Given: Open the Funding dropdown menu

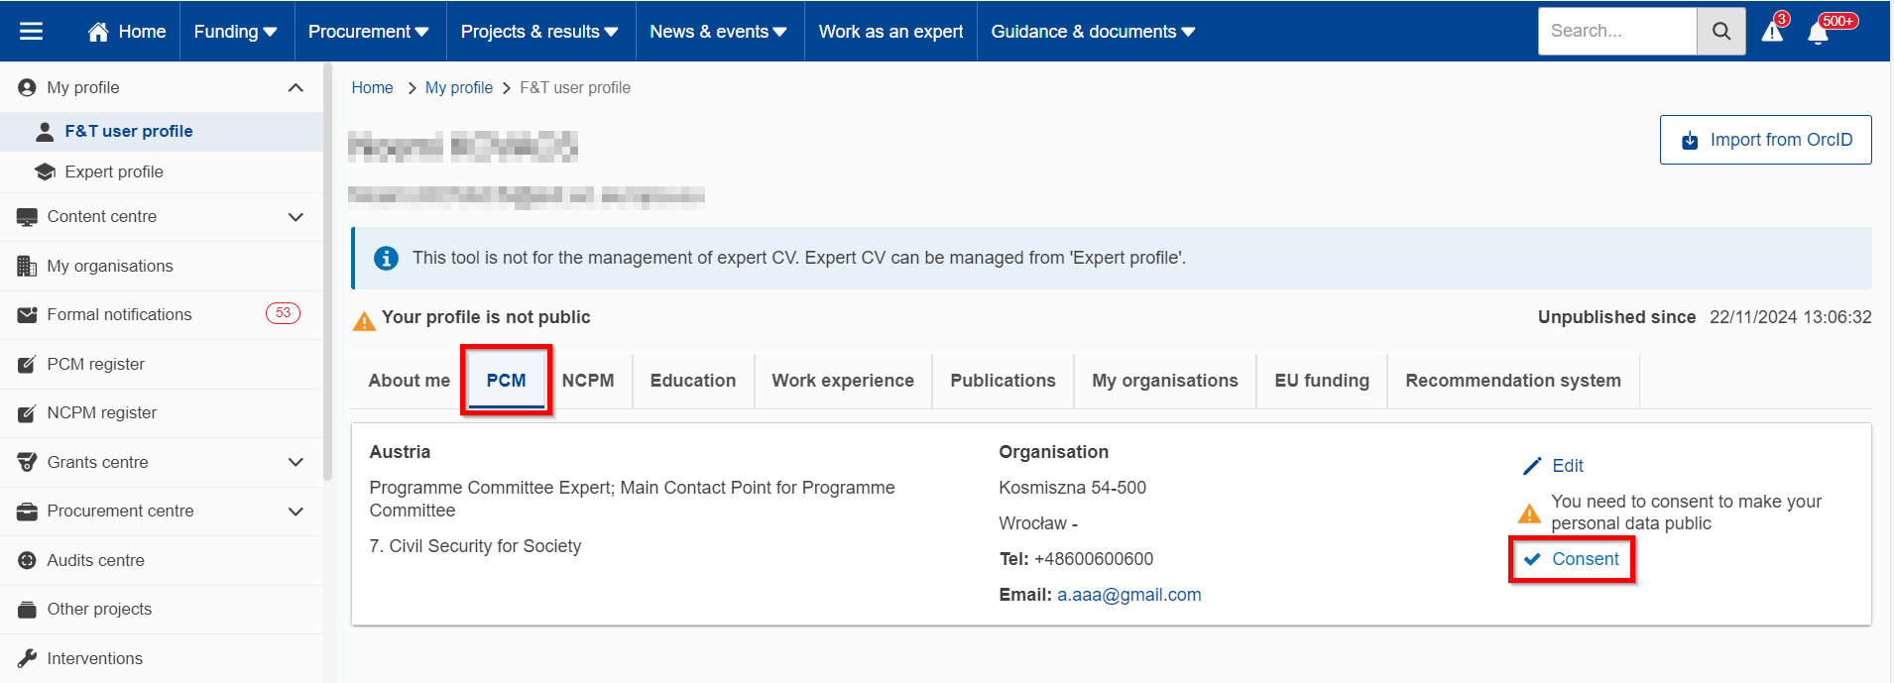Looking at the screenshot, I should pyautogui.click(x=235, y=32).
